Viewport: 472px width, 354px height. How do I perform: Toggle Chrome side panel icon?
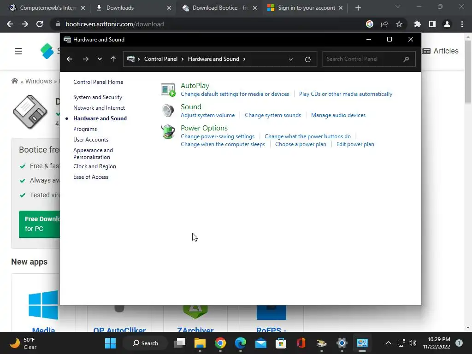pos(432,24)
